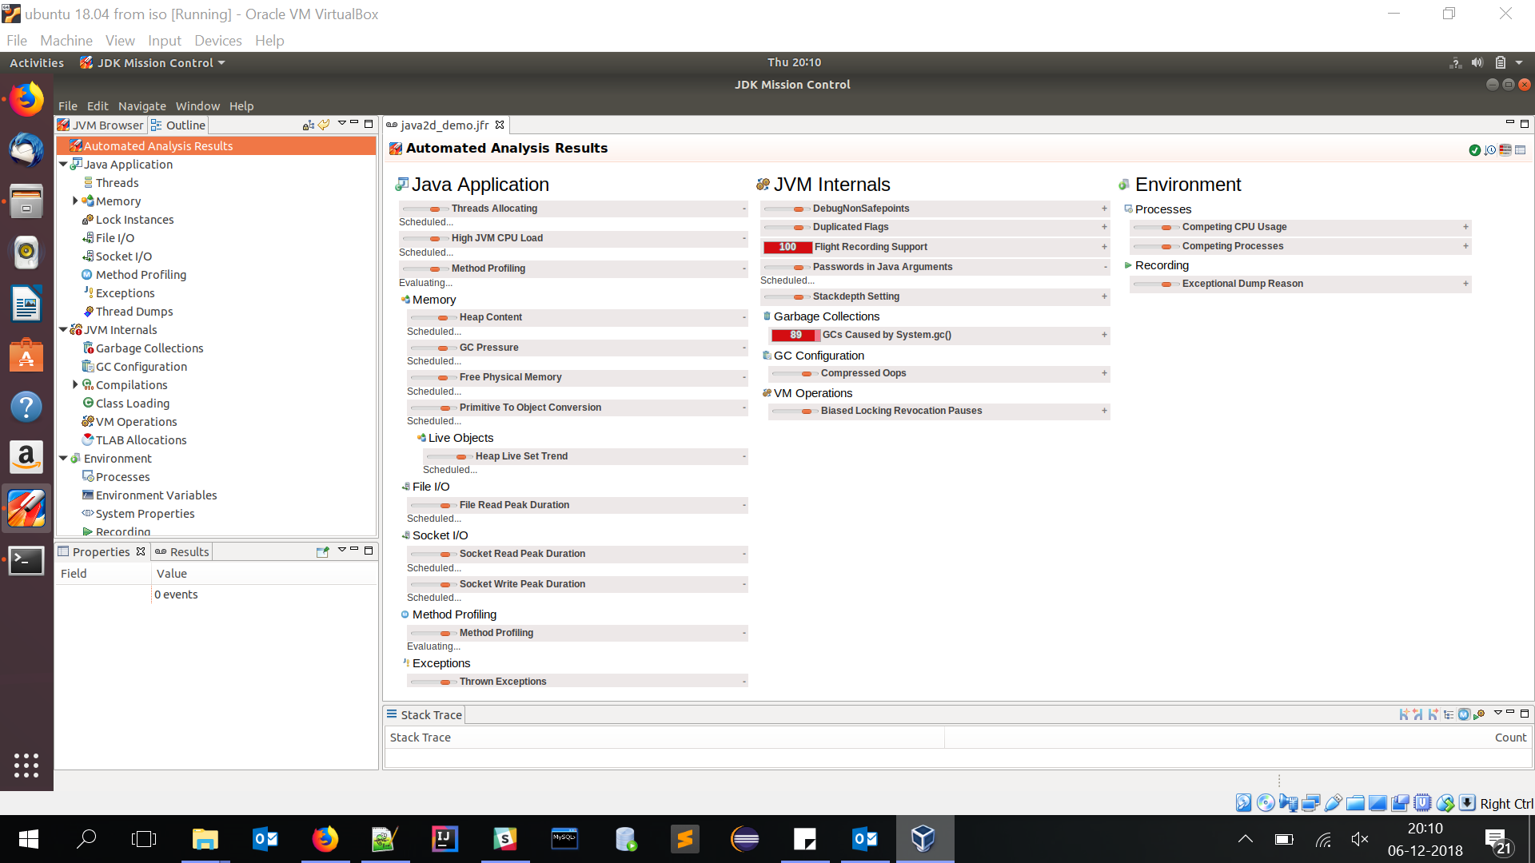Click the lock tree icon in Outline toolbar
1535x863 pixels.
308,125
